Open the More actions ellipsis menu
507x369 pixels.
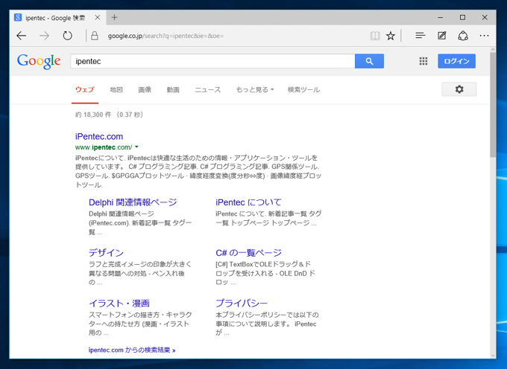click(x=484, y=36)
